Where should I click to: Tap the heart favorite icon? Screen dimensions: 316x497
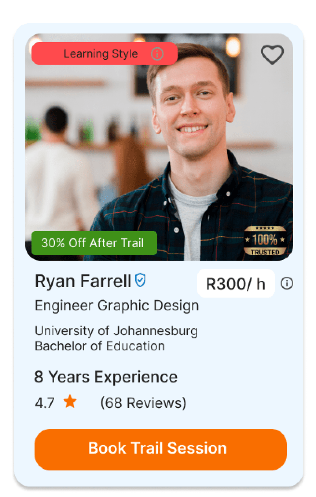(272, 54)
